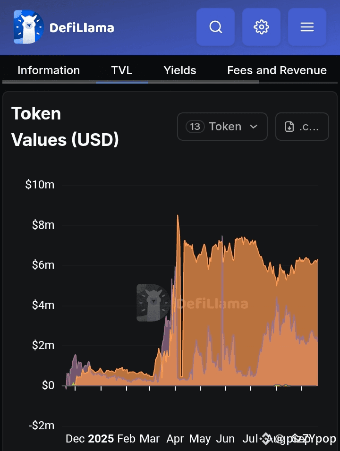Open the search icon button
Screen dimensions: 340x451
216,27
